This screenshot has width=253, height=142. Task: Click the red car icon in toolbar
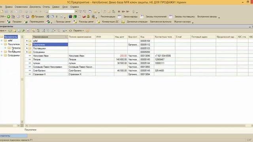tap(84, 17)
